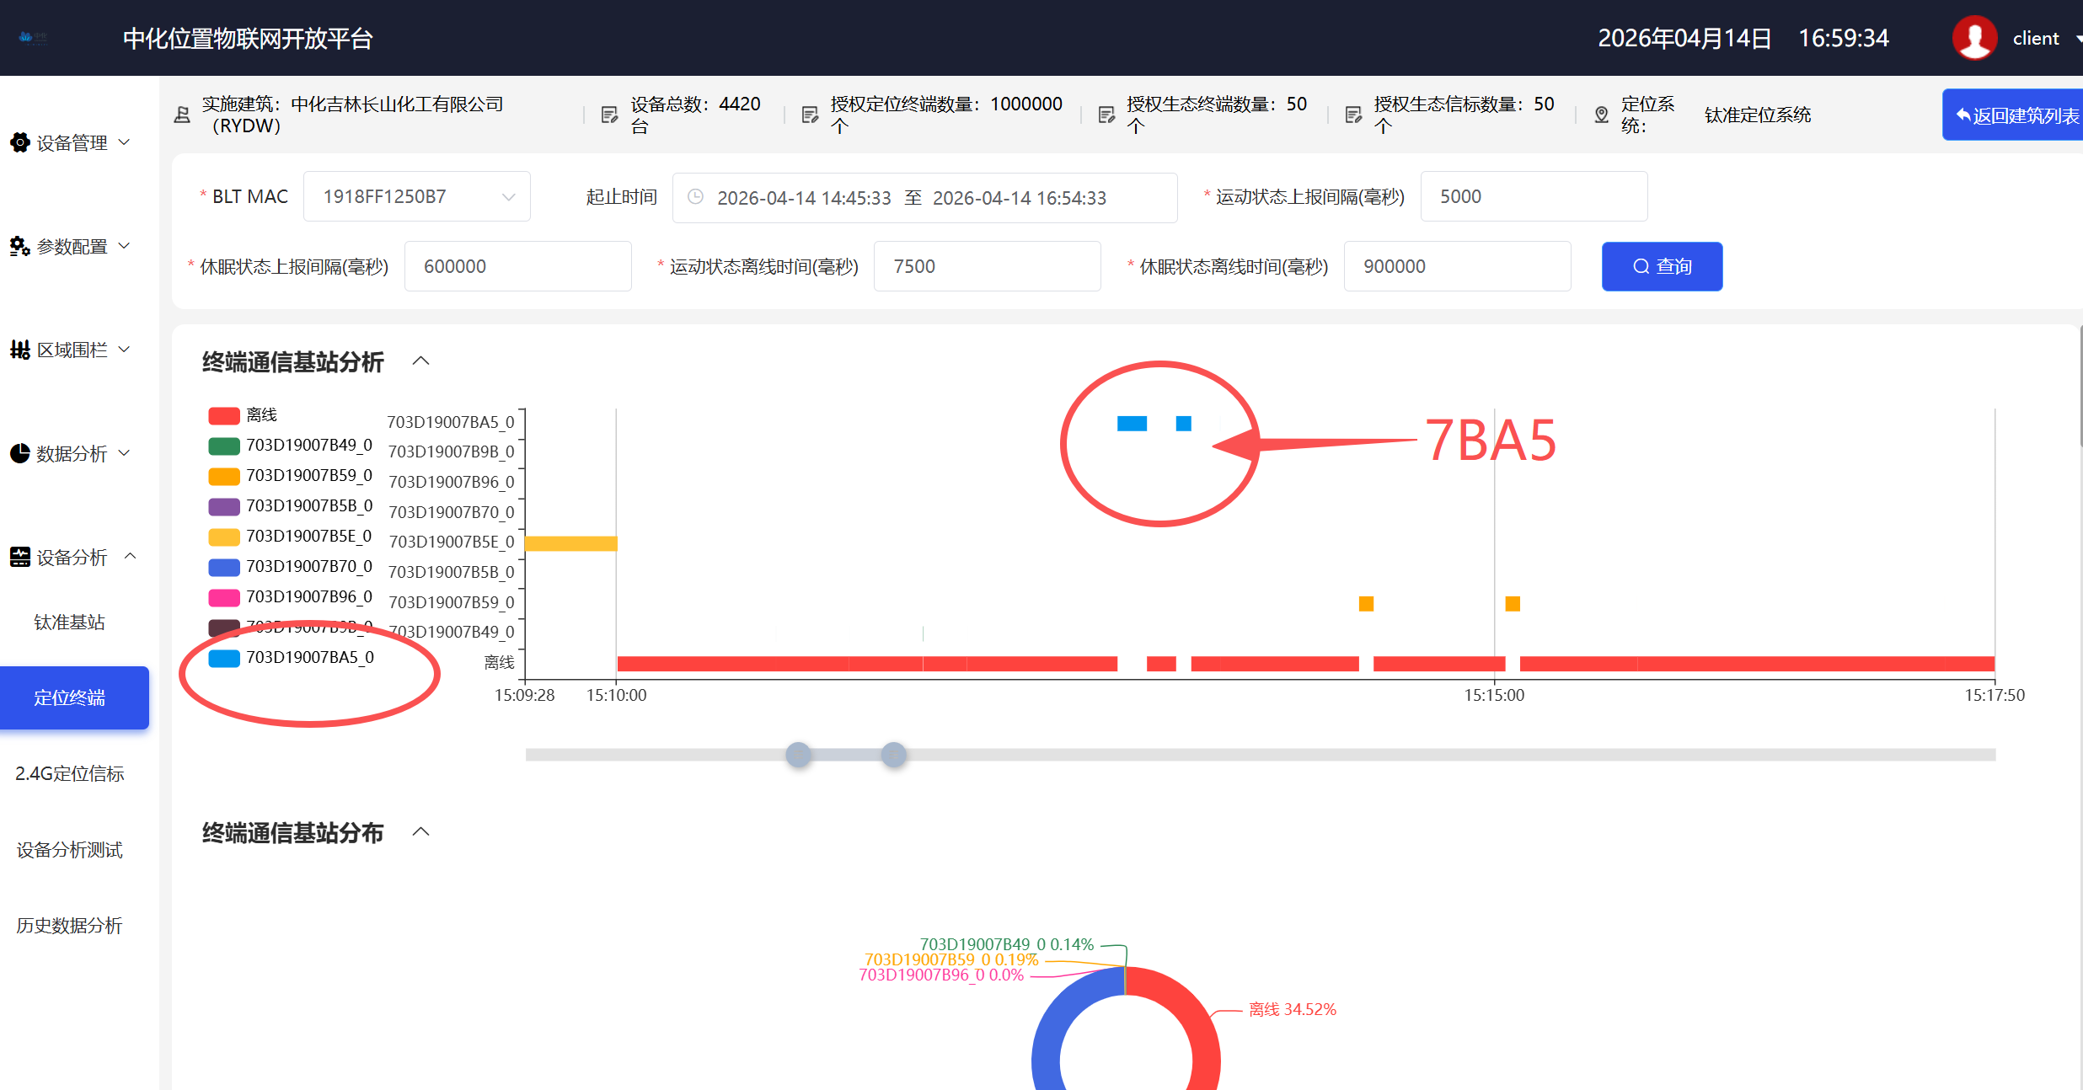Click the 钛准定位系统 text
This screenshot has height=1090, width=2083.
(1758, 115)
